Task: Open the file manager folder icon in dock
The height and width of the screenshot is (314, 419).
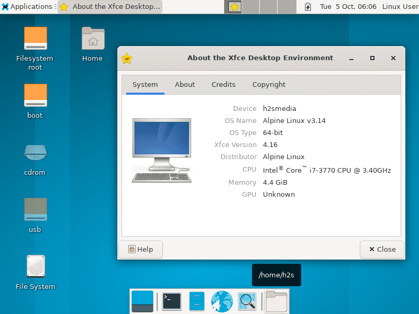Action: pyautogui.click(x=276, y=301)
